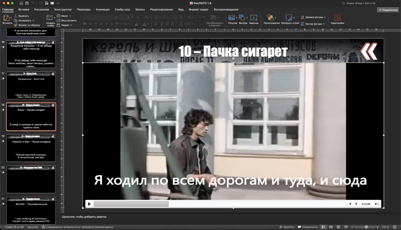Select slide 19 thumbnail Кукла колдуна
Screen dimensions: 401x230
point(31,148)
